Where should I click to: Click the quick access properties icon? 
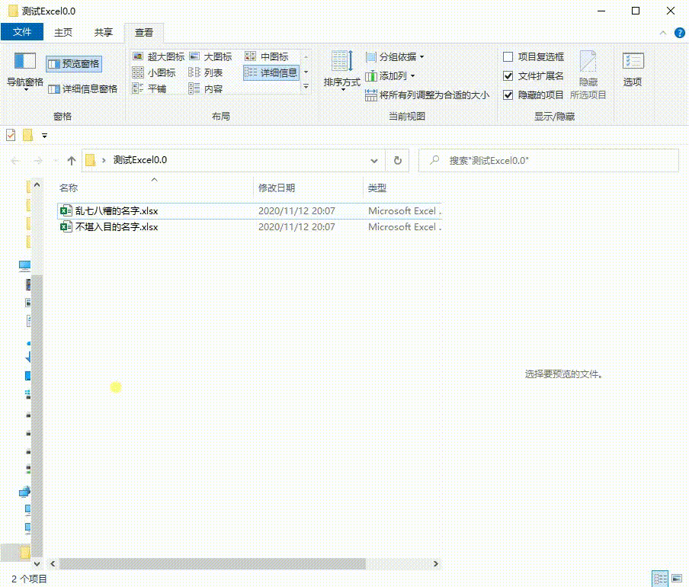(11, 136)
